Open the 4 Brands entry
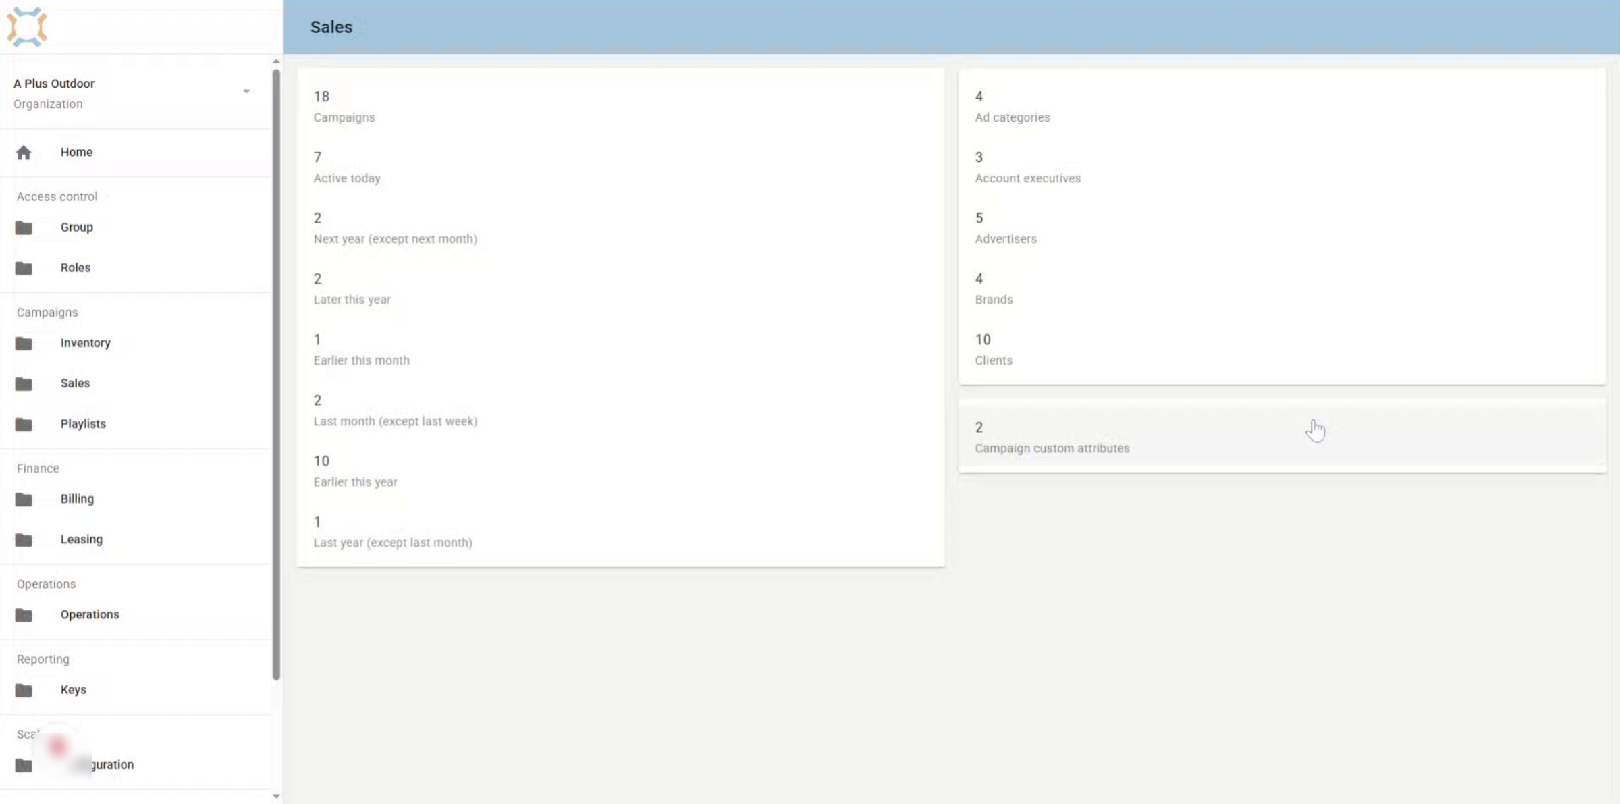1620x804 pixels. tap(1282, 289)
